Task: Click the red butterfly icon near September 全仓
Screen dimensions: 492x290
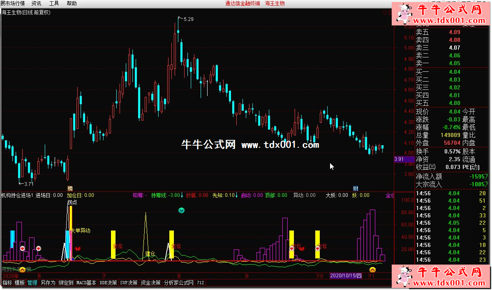Action: [x=302, y=249]
